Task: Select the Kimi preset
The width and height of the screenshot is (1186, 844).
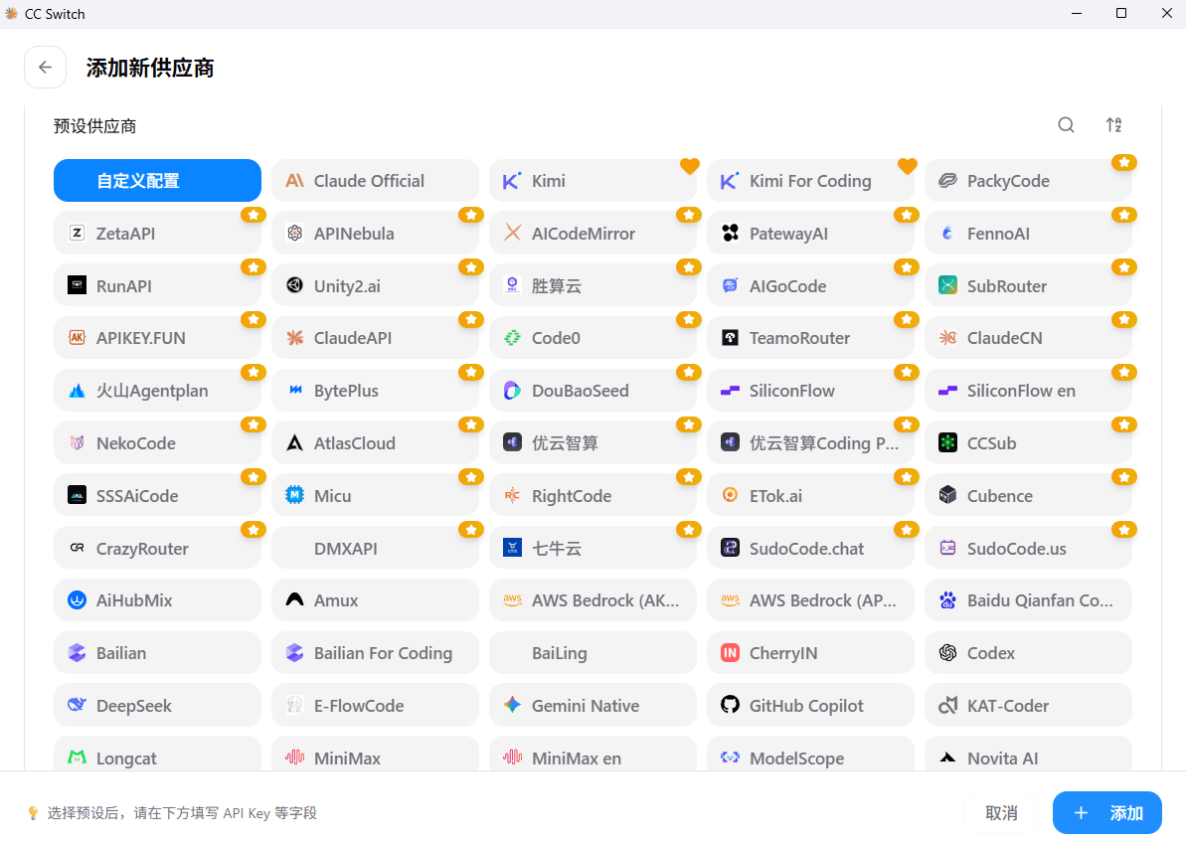Action: pyautogui.click(x=593, y=181)
